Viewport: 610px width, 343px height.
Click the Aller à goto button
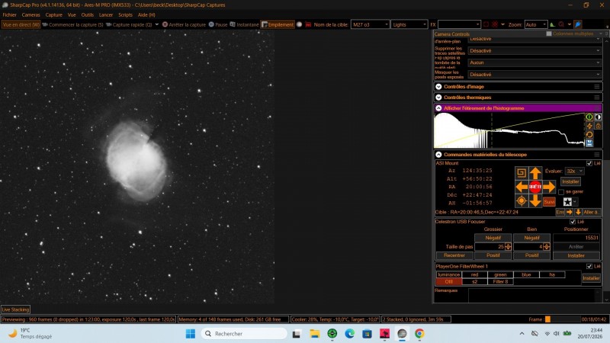(591, 212)
